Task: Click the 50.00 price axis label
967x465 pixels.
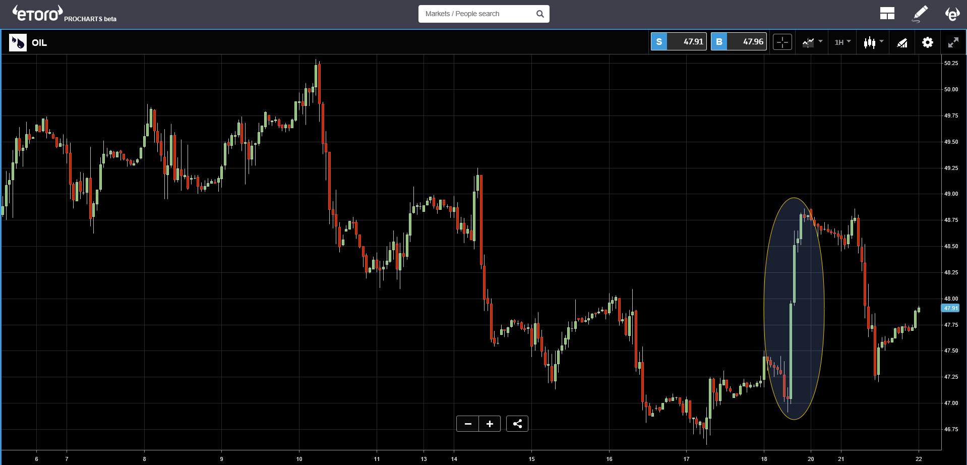Action: tap(951, 89)
